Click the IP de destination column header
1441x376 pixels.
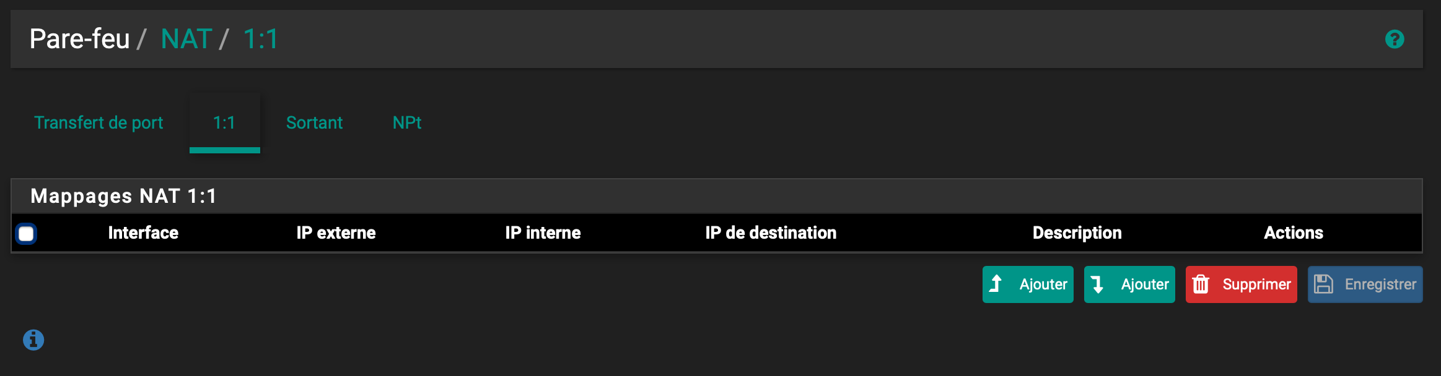771,233
